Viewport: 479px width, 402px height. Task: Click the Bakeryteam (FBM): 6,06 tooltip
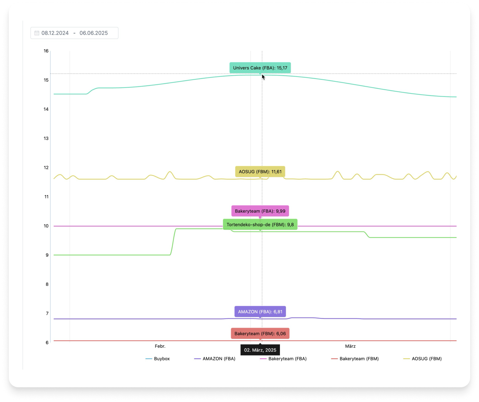(x=260, y=334)
